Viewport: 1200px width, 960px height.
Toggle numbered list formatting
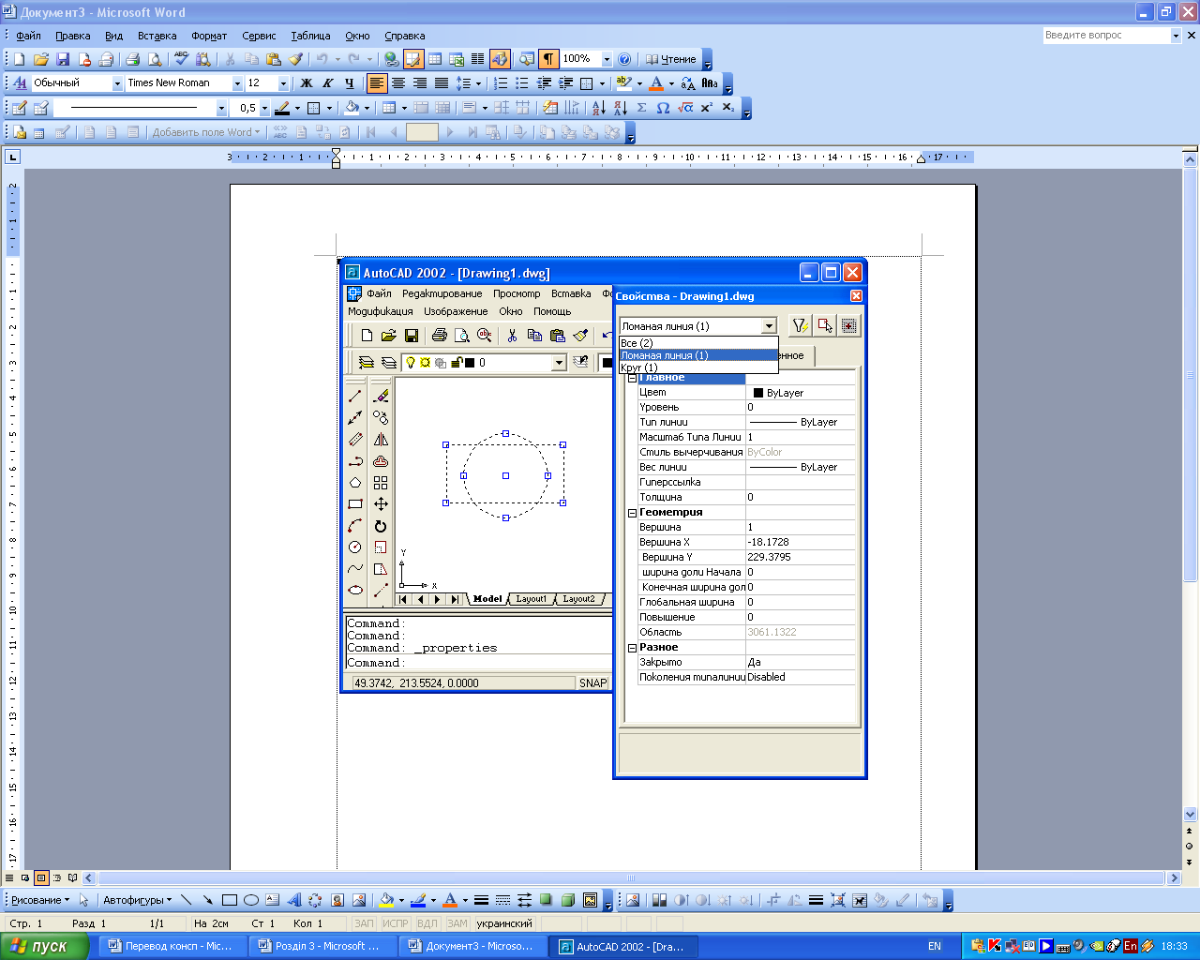click(x=501, y=83)
